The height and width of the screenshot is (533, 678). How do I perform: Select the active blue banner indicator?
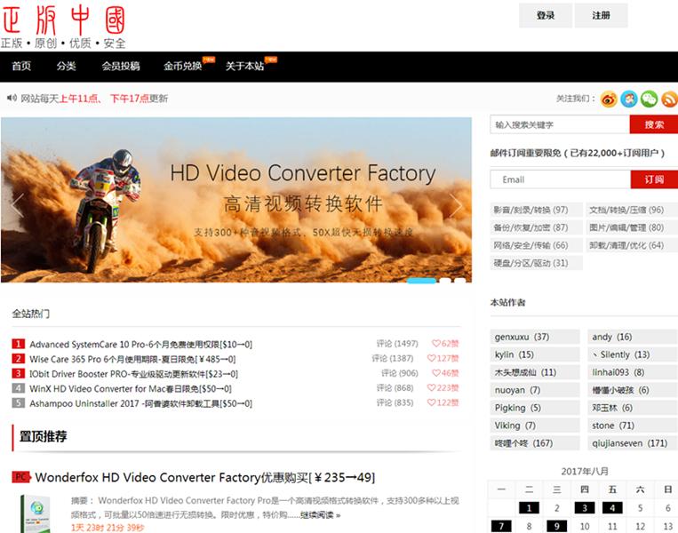pos(421,281)
